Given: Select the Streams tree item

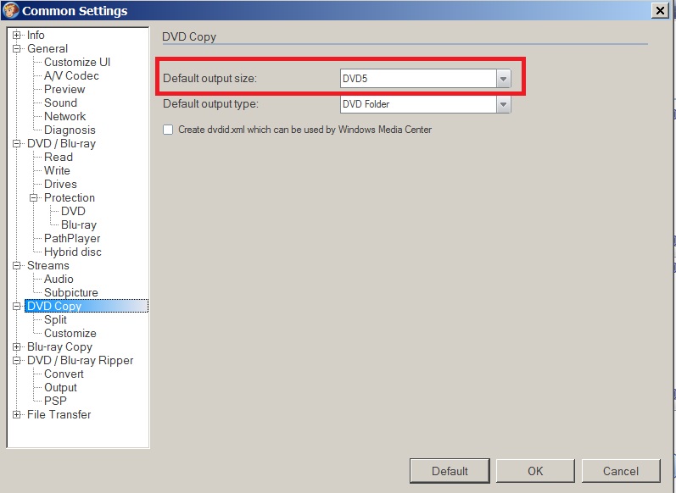Looking at the screenshot, I should pos(48,266).
